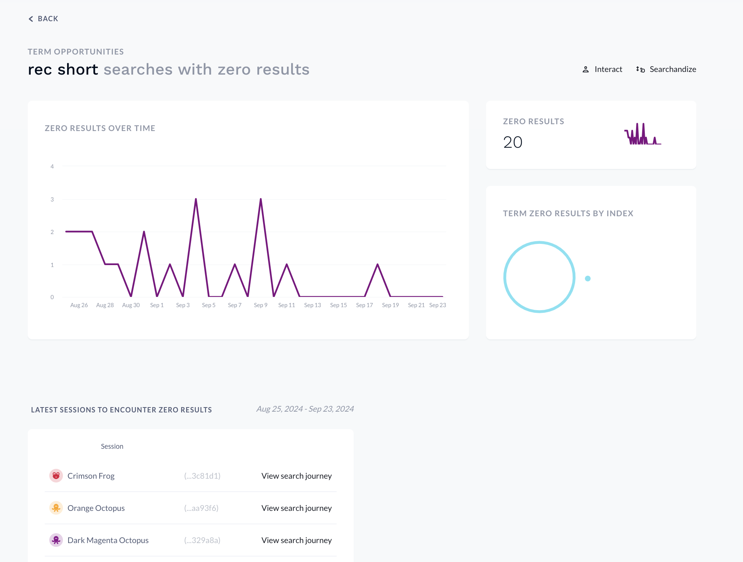The width and height of the screenshot is (743, 562).
Task: View search journey for Dark Magenta Octopus
Action: pos(296,540)
